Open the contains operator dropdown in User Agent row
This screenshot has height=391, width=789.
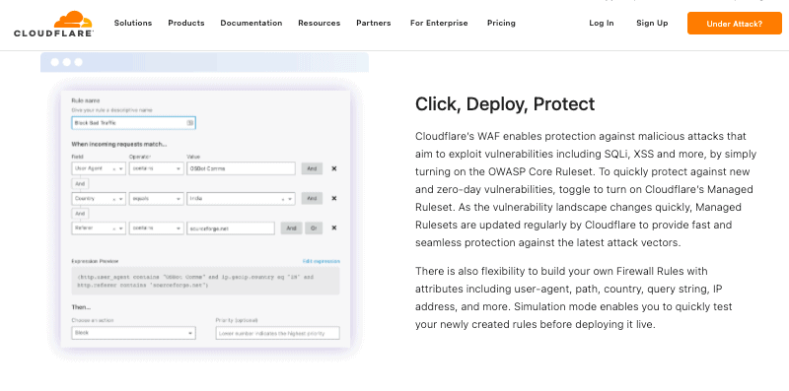click(x=156, y=168)
